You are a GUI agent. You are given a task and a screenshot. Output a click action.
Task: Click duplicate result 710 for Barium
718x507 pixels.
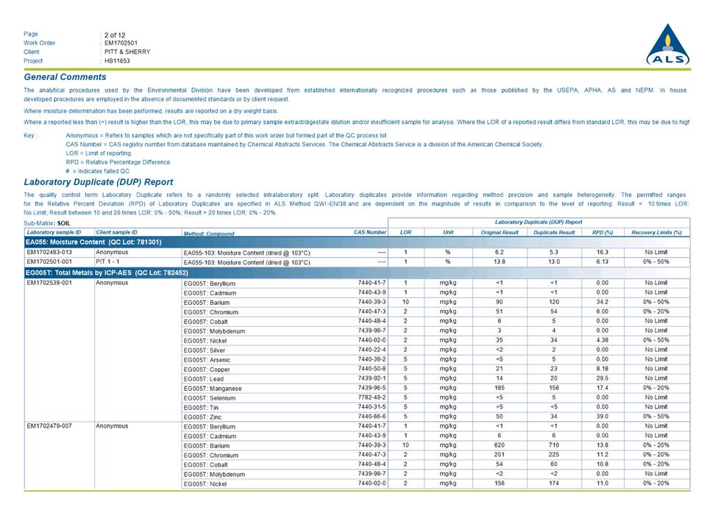tap(554, 445)
